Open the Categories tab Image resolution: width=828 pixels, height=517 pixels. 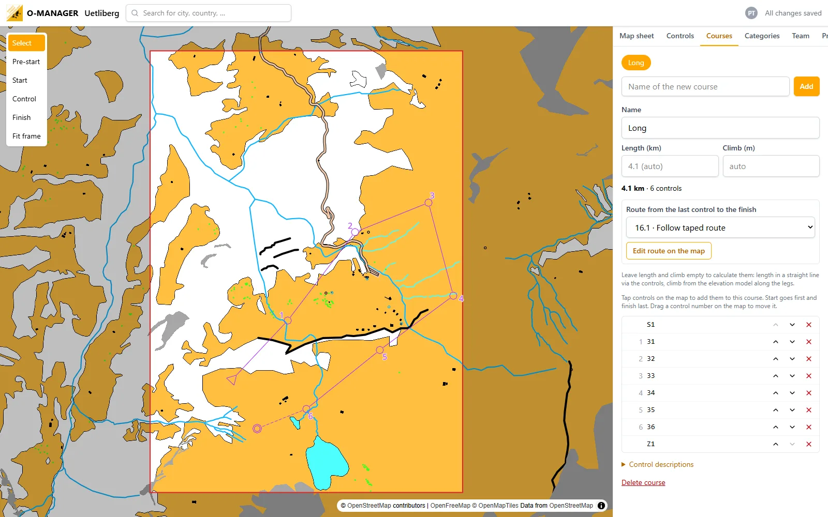(762, 36)
